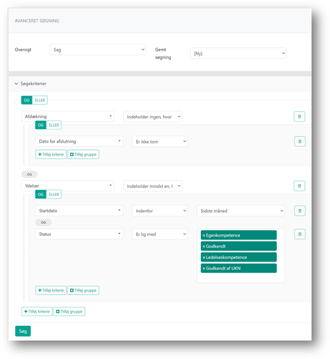
Task: Open the Sidste måned dropdown
Action: pyautogui.click(x=240, y=210)
